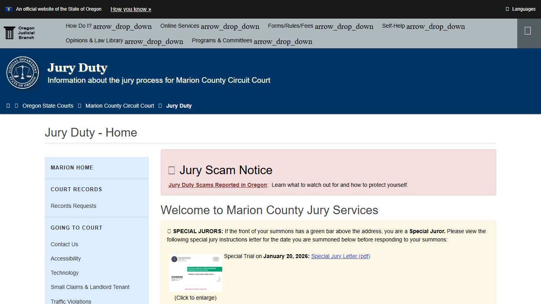Open the Special Jury Letter PDF
Viewport: 541px width, 304px height.
340,256
